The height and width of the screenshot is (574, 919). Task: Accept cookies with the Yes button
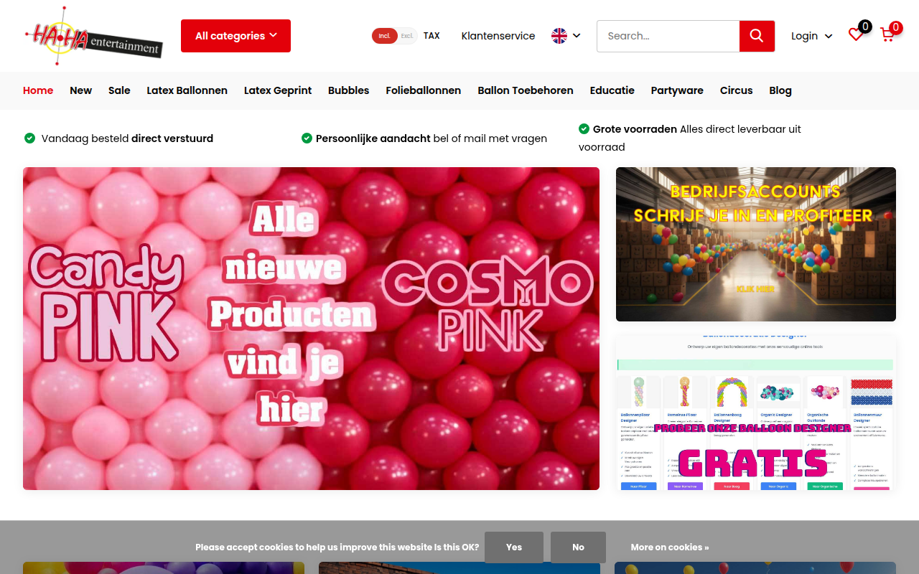[x=514, y=547]
